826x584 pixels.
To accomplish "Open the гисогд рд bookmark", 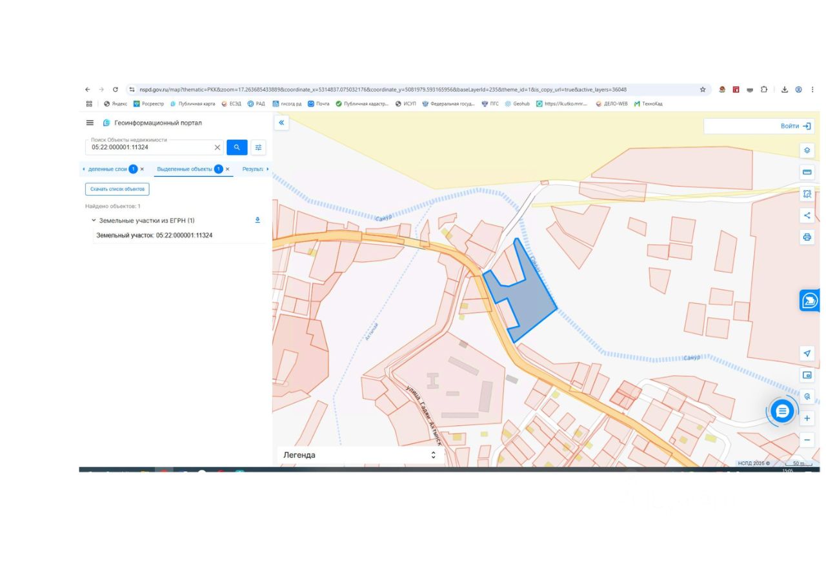I will tap(287, 103).
